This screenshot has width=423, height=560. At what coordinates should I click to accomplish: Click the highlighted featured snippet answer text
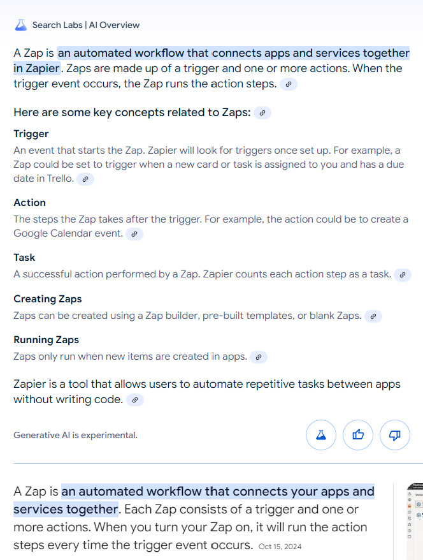(x=218, y=492)
